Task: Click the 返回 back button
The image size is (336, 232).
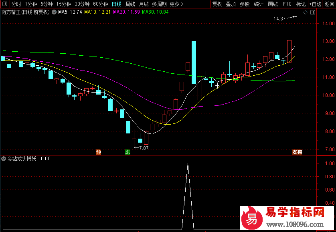Action: [329, 4]
